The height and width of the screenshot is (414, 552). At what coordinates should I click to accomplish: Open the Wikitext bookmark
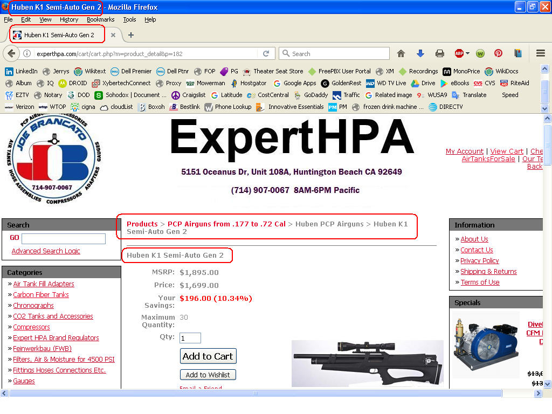[90, 72]
